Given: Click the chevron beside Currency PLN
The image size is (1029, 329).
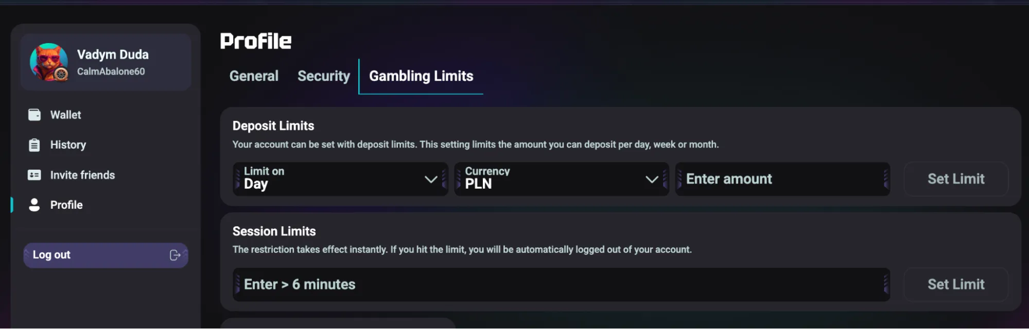Looking at the screenshot, I should click(x=652, y=179).
